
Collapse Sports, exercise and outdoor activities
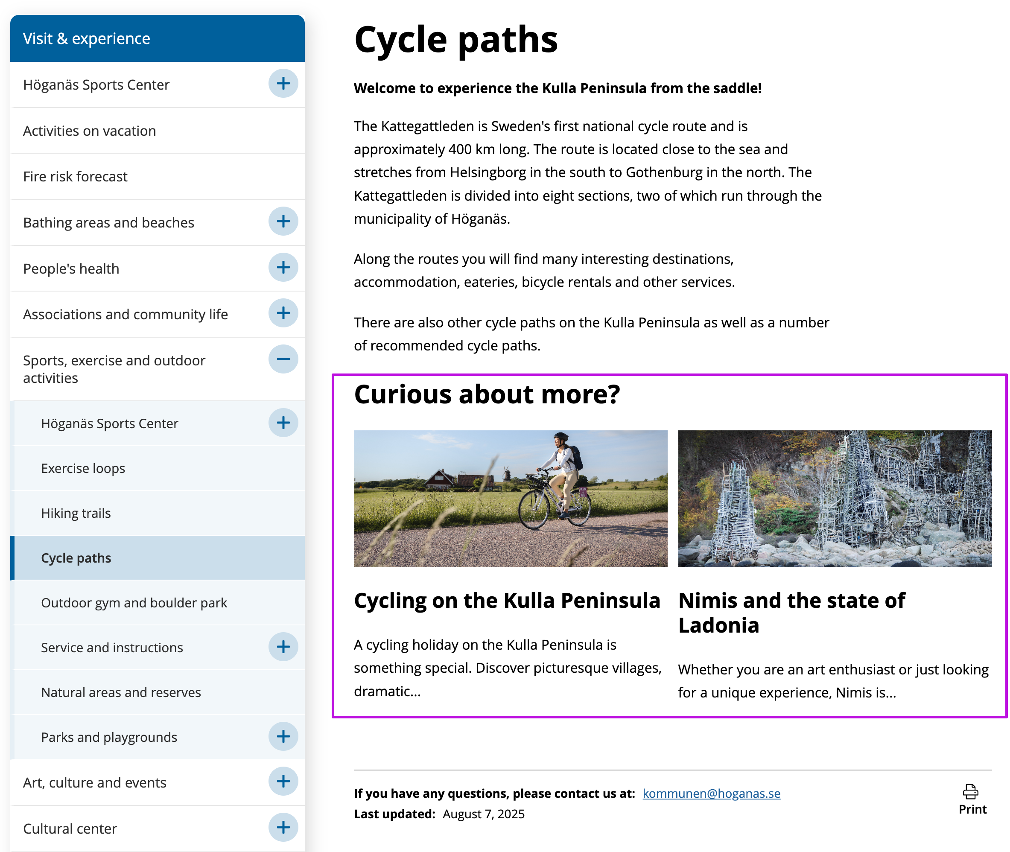click(283, 359)
